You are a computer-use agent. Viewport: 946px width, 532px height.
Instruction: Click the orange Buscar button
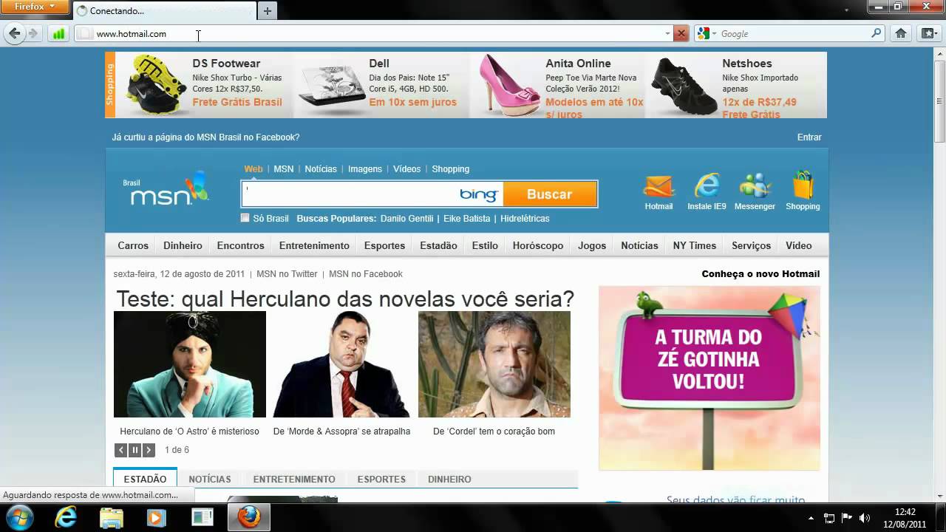tap(550, 194)
